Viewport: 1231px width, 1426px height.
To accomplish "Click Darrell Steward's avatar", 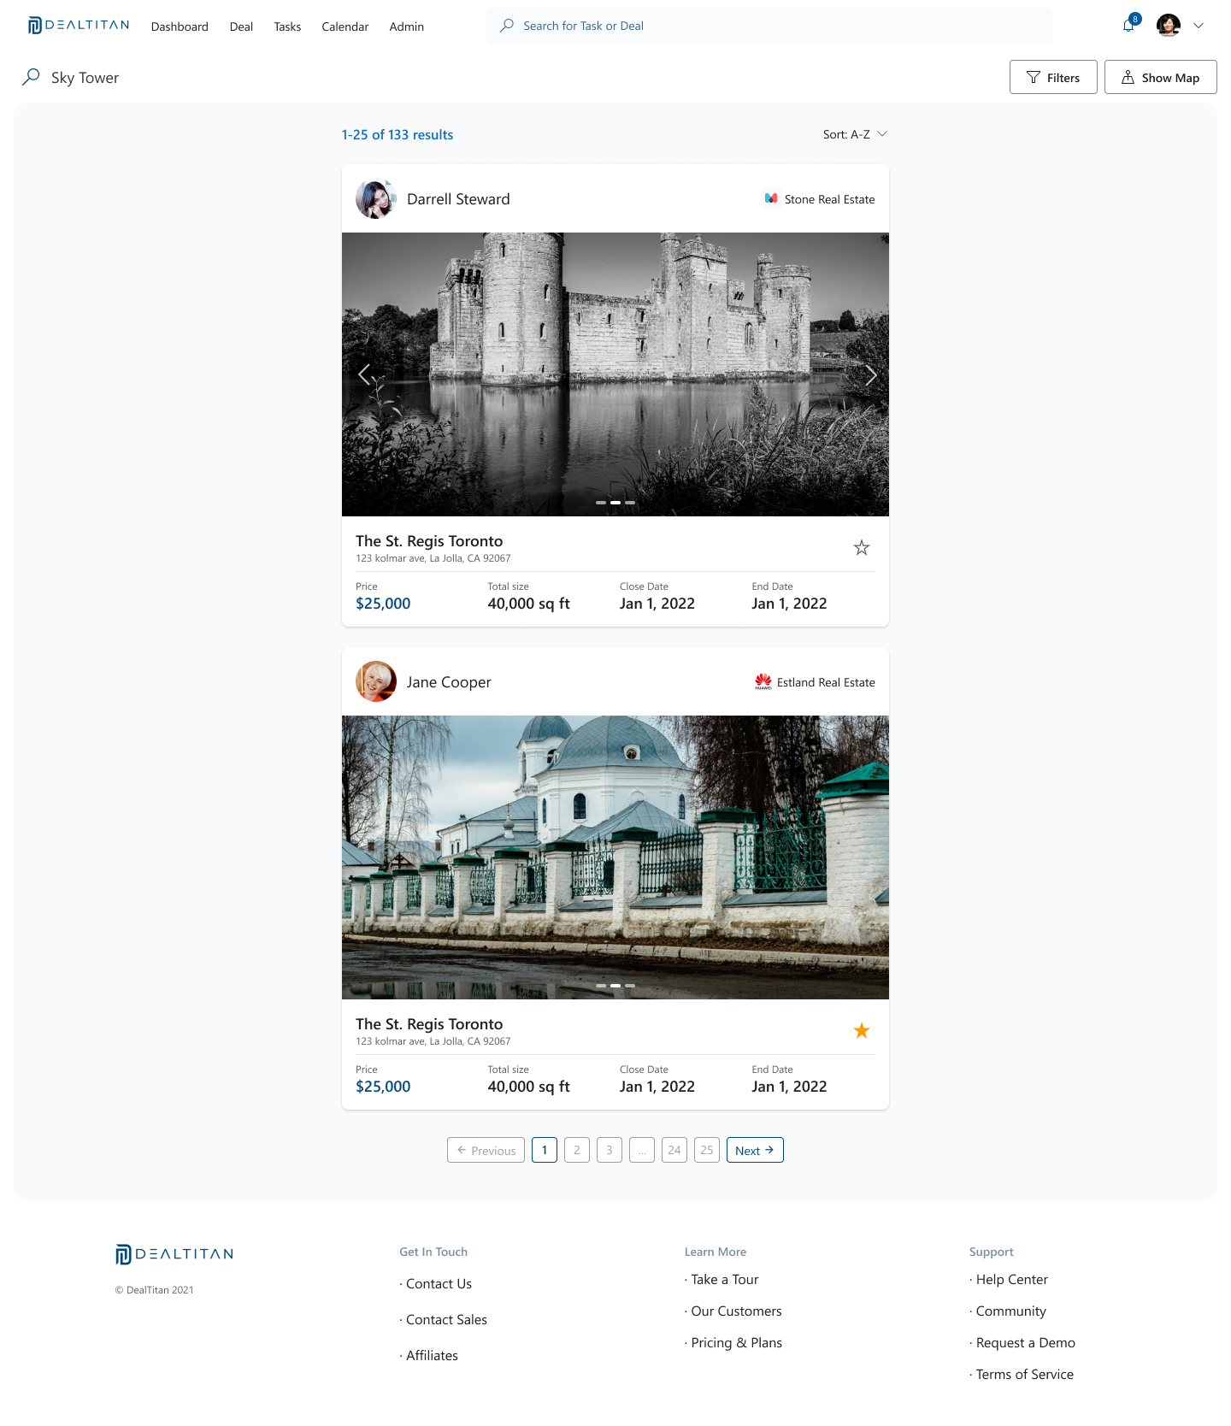I will (376, 199).
